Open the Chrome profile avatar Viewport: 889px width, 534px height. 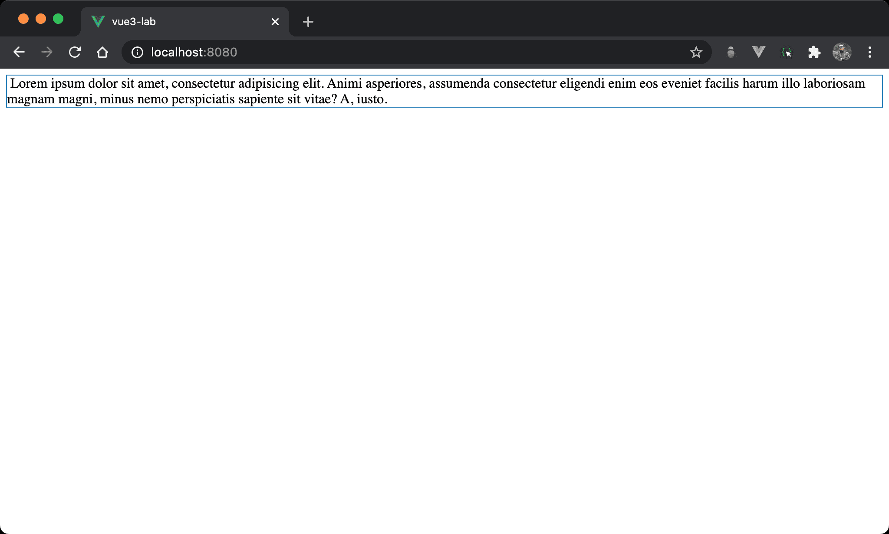842,52
